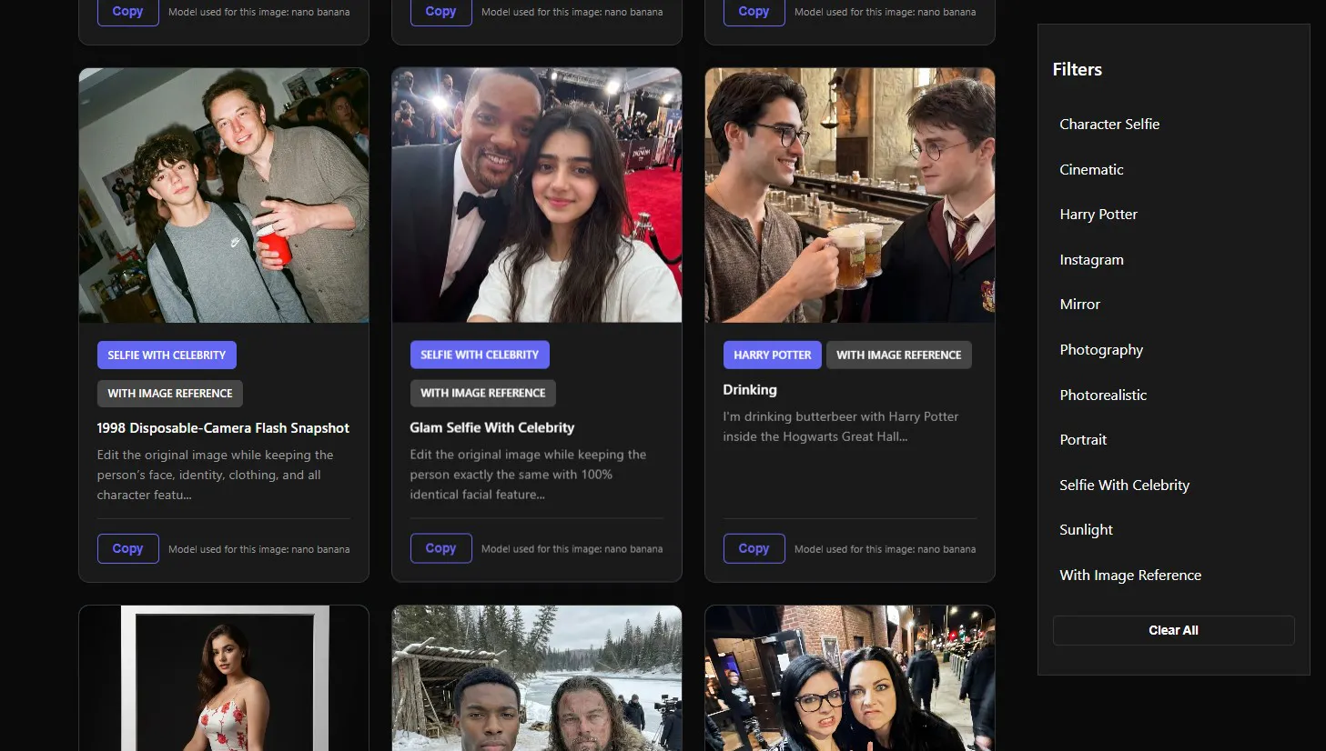Click description "I'm drinking butterbeer with Harry Potter"
This screenshot has width=1326, height=751.
tap(841, 426)
